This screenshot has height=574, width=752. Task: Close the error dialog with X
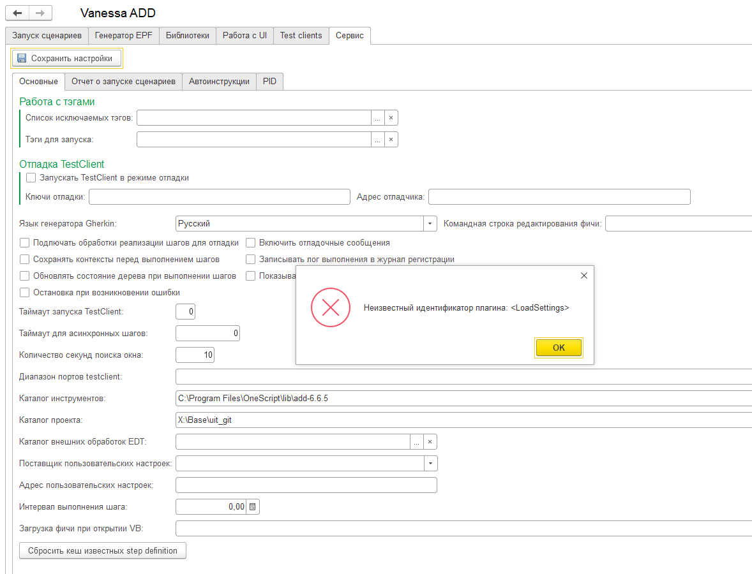(583, 276)
